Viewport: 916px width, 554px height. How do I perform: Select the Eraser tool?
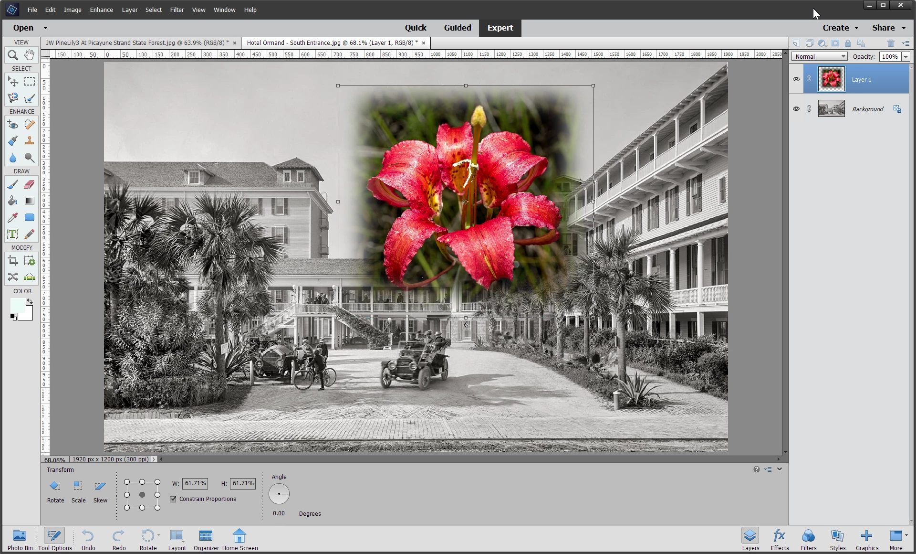click(x=30, y=184)
